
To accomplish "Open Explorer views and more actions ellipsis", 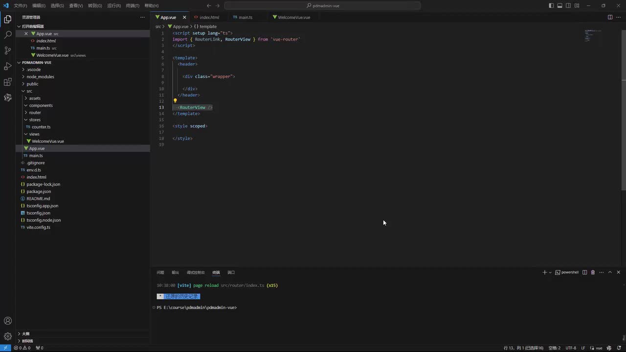I will [142, 17].
